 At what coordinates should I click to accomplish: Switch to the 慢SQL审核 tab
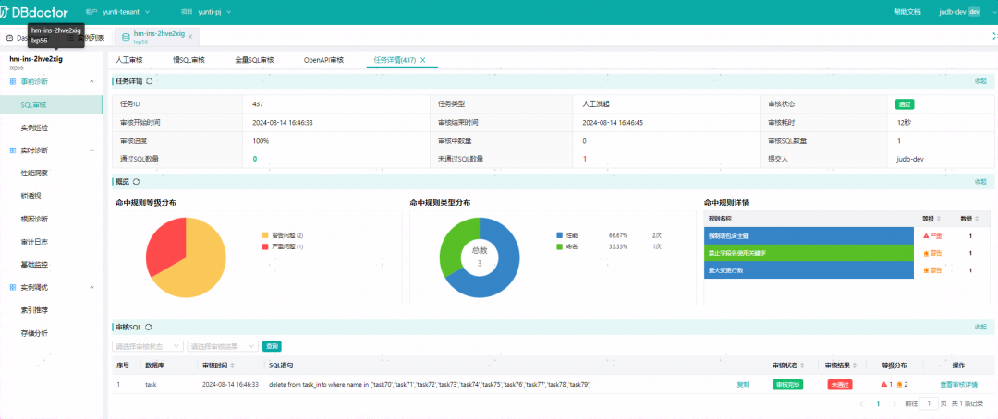[189, 60]
